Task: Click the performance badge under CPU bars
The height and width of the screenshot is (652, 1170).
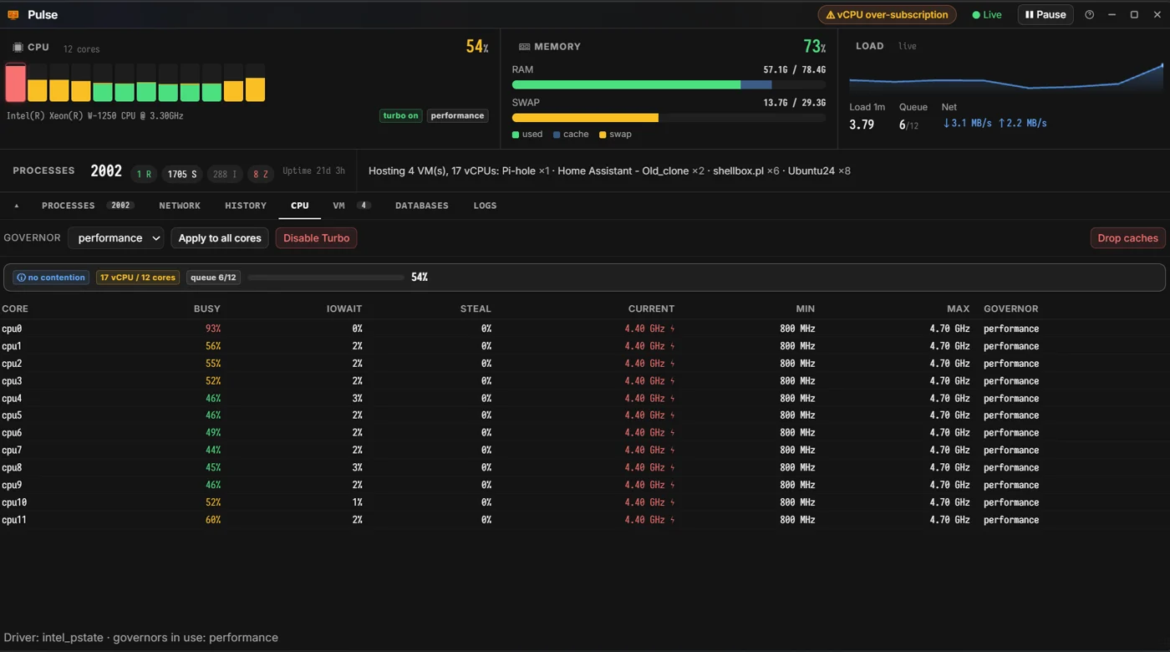Action: [x=457, y=115]
